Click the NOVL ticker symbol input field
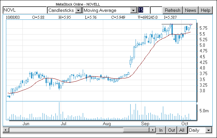Image resolution: width=217 pixels, height=138 pixels. [25, 10]
